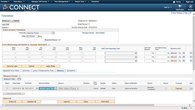Screen dimensions: 195x110
Task: Click the Wed 8/19 hours field, first row
Action: [x=9, y=53]
